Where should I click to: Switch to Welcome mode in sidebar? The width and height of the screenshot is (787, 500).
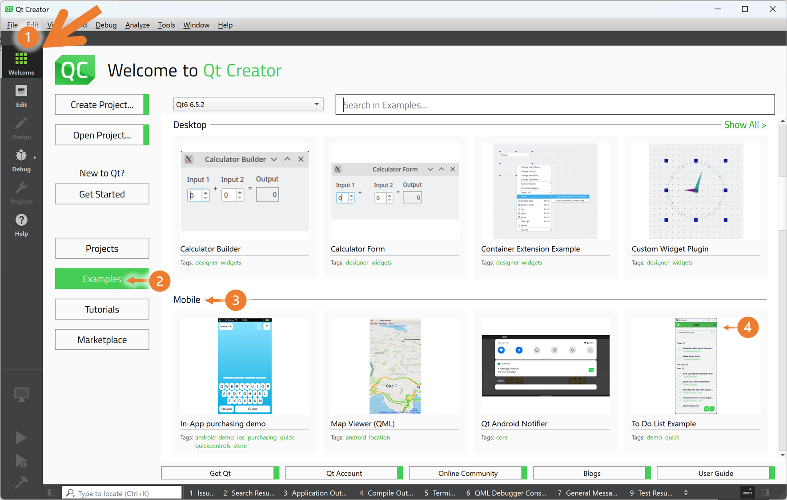(x=21, y=63)
